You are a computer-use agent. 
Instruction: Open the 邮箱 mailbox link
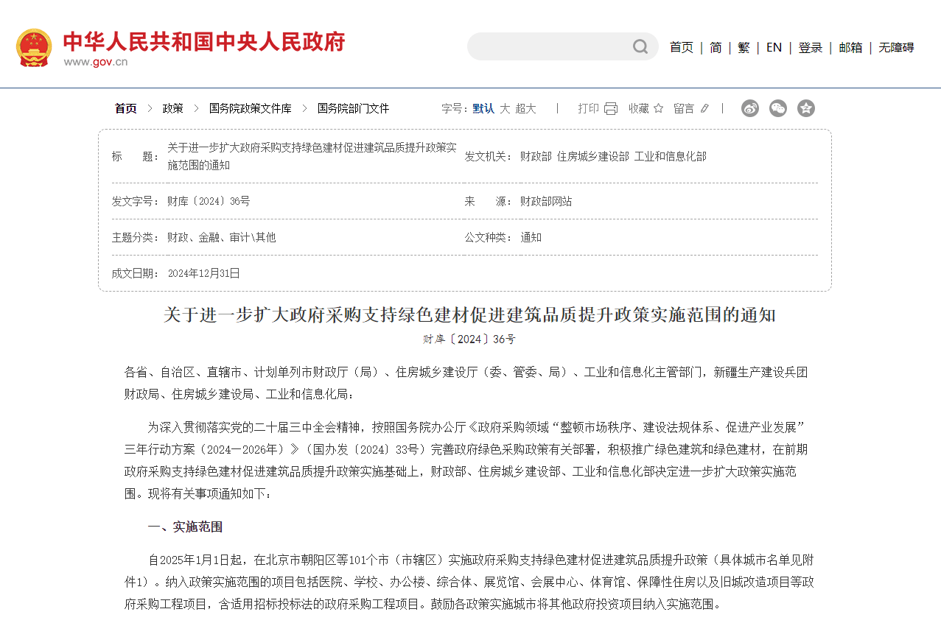click(x=850, y=47)
